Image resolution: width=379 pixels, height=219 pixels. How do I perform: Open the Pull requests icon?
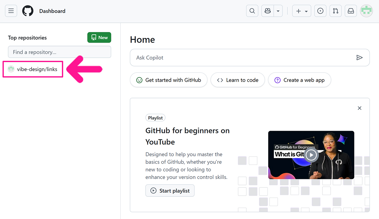pos(335,11)
